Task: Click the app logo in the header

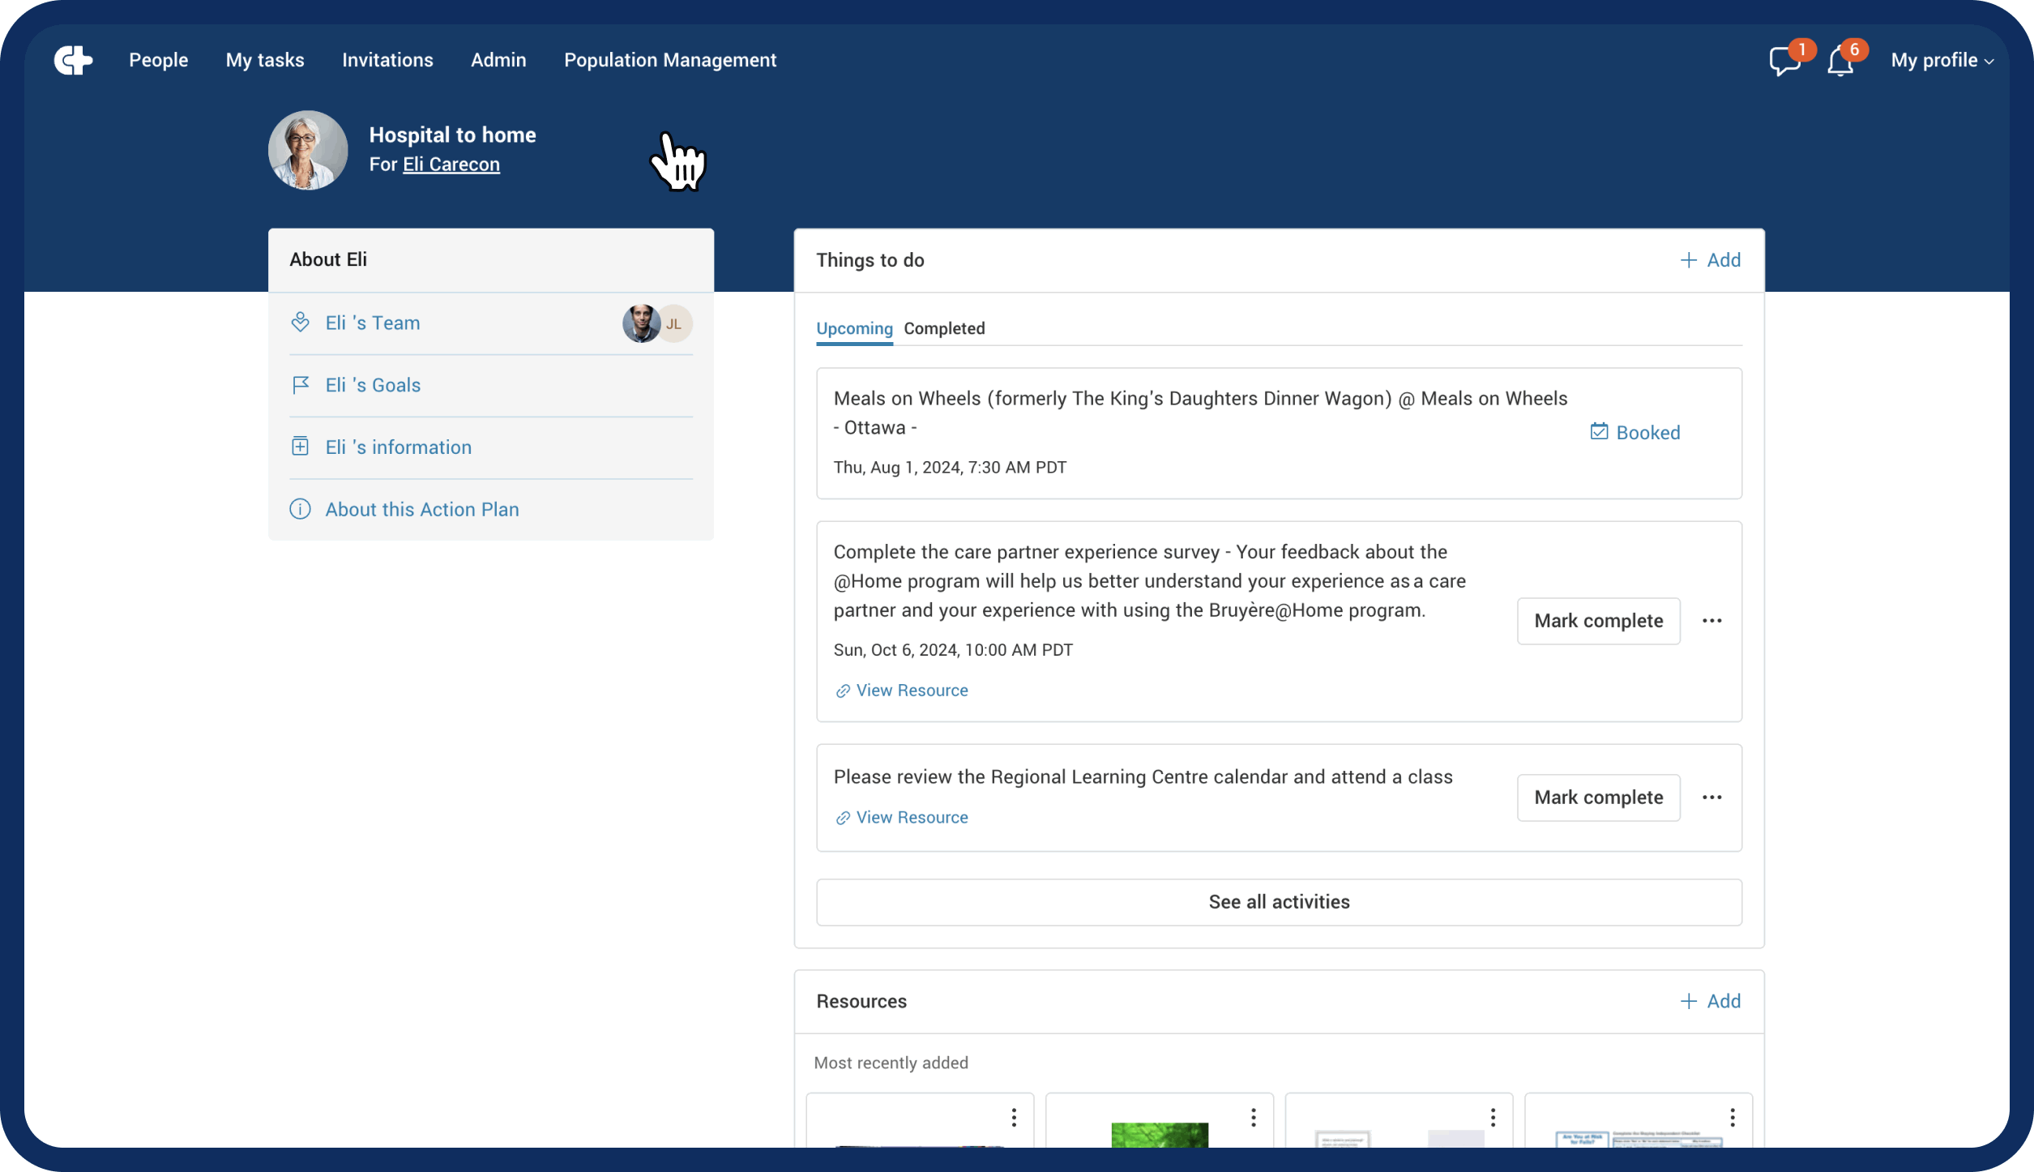Action: pos(73,60)
